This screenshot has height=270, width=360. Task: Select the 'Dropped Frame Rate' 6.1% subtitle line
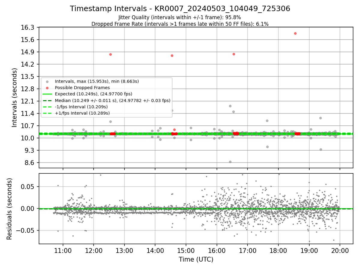point(180,24)
